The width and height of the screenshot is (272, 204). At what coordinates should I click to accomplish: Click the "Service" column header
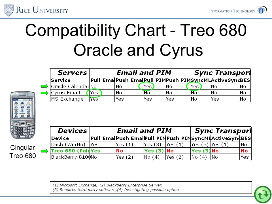click(61, 80)
